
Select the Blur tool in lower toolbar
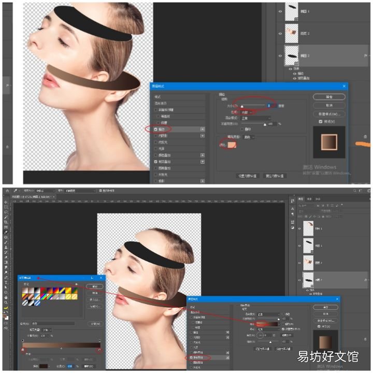coord(6,267)
